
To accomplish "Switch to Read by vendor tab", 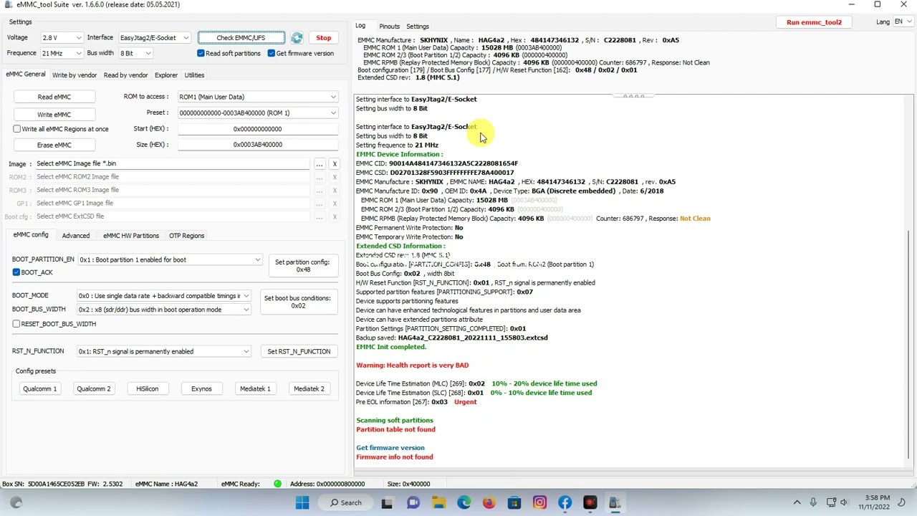I will [125, 75].
